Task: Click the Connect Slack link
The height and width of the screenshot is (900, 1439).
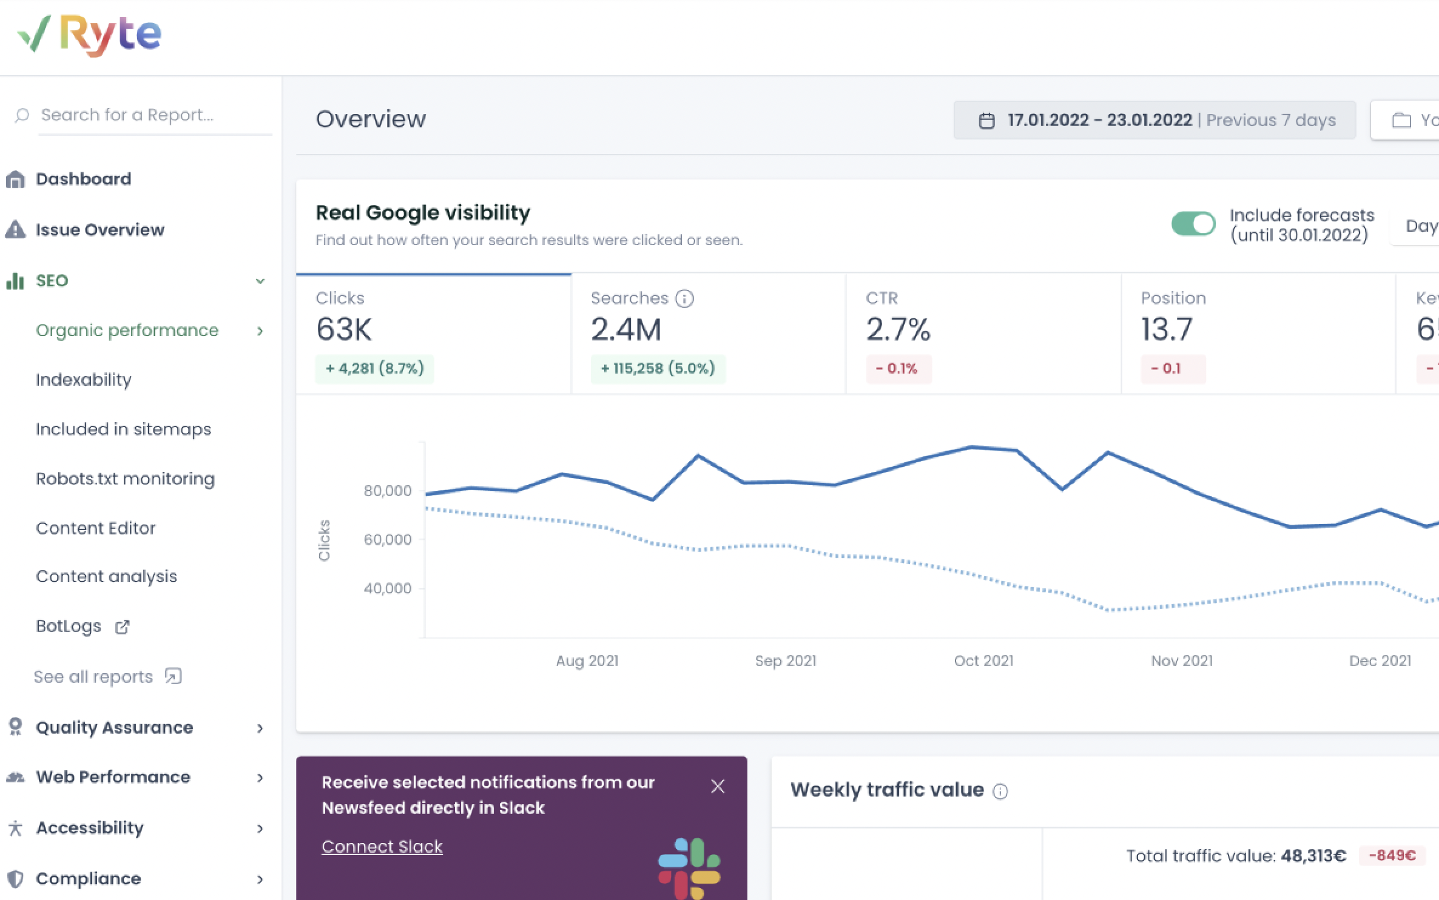Action: pos(382,847)
